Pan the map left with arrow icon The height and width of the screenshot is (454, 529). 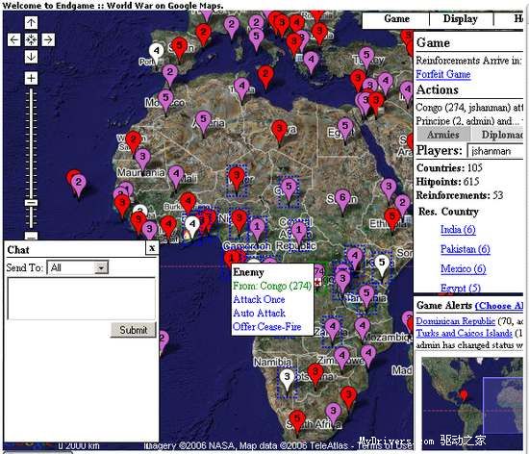(13, 39)
